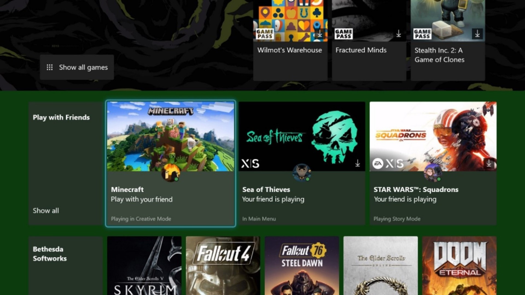Open the friend avatar on Sea of Thieves
Viewport: 525px width, 295px height.
click(x=302, y=173)
